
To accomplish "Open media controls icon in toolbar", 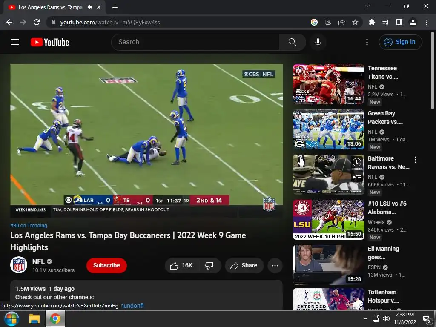I will (386, 22).
